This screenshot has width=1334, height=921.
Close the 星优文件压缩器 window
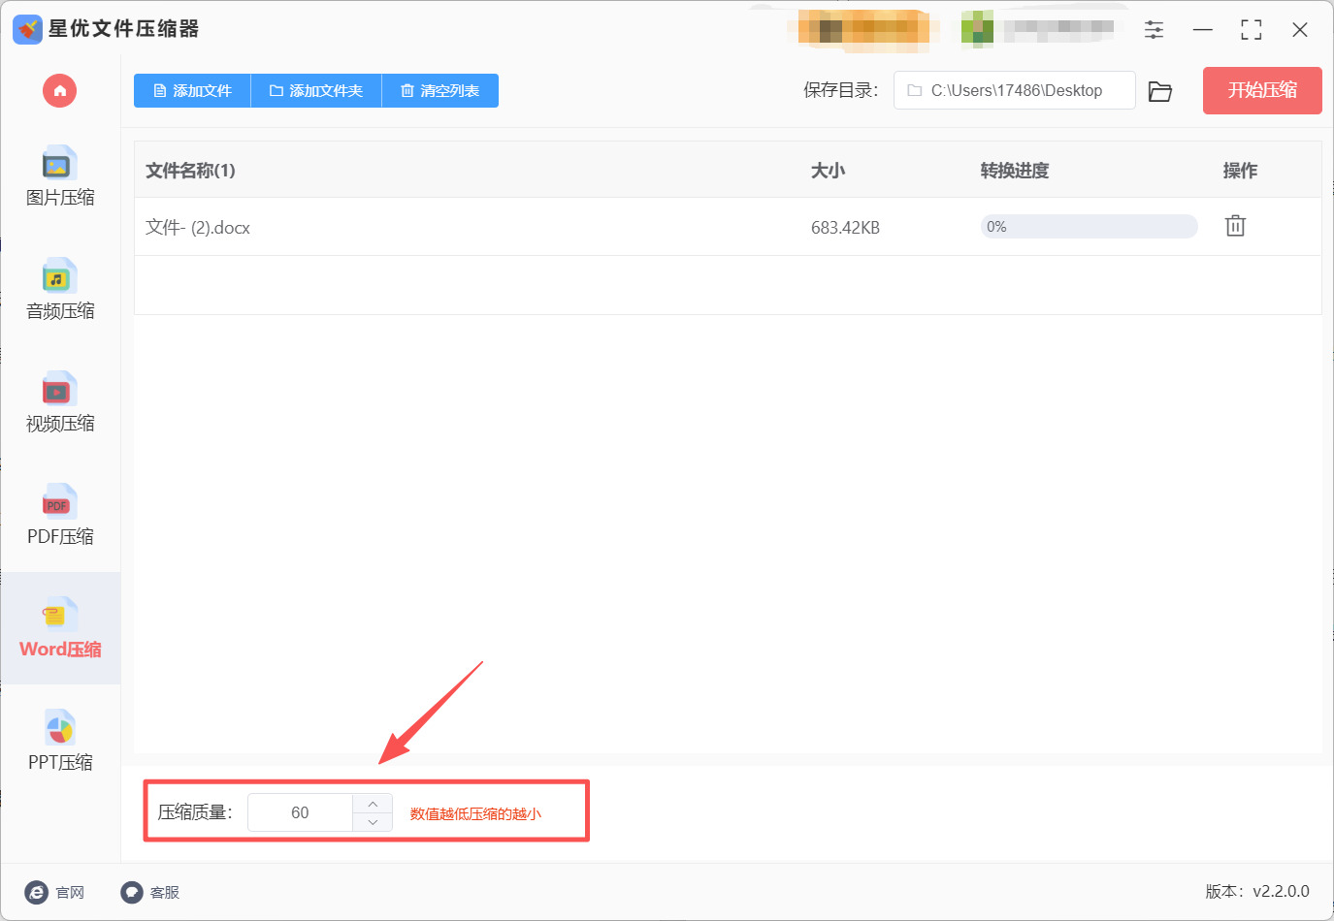[x=1300, y=30]
